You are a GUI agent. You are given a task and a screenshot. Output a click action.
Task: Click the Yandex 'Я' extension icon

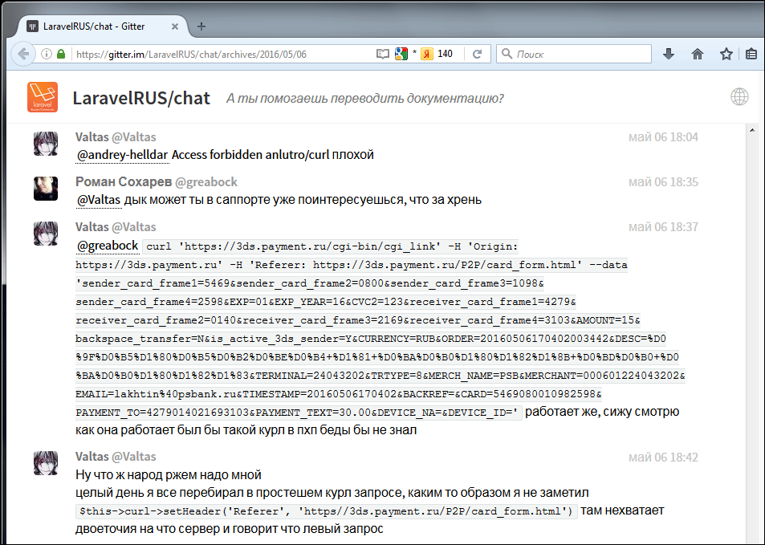[x=427, y=54]
